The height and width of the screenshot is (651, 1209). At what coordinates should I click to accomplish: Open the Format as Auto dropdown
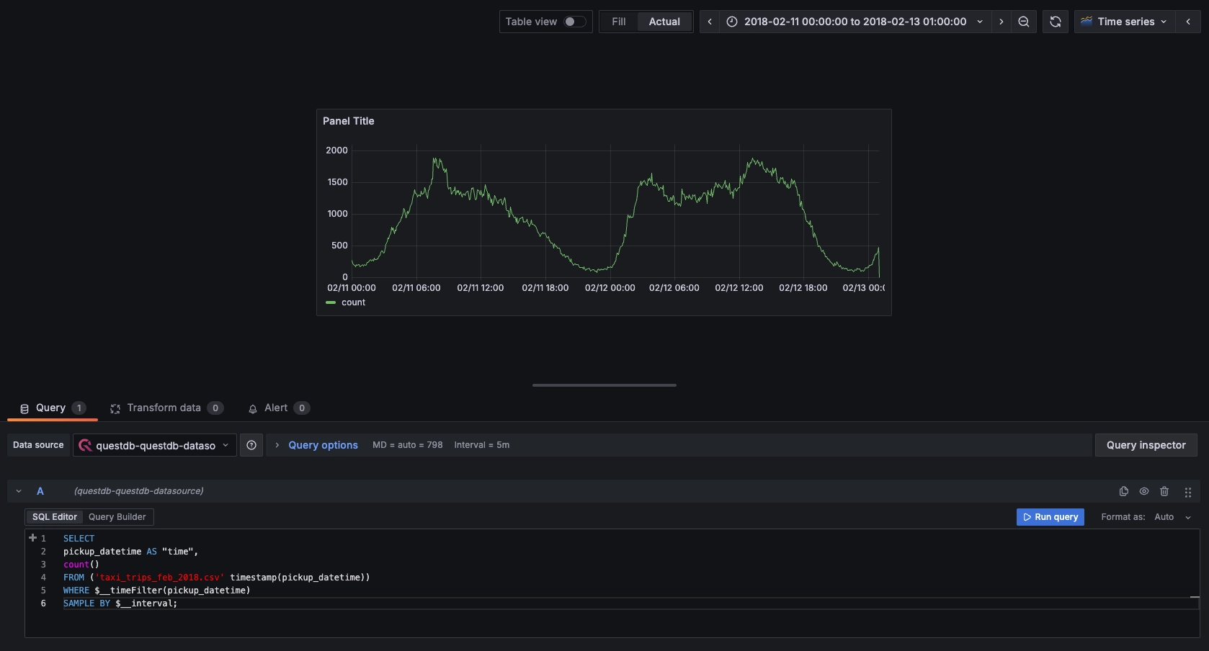click(x=1172, y=517)
